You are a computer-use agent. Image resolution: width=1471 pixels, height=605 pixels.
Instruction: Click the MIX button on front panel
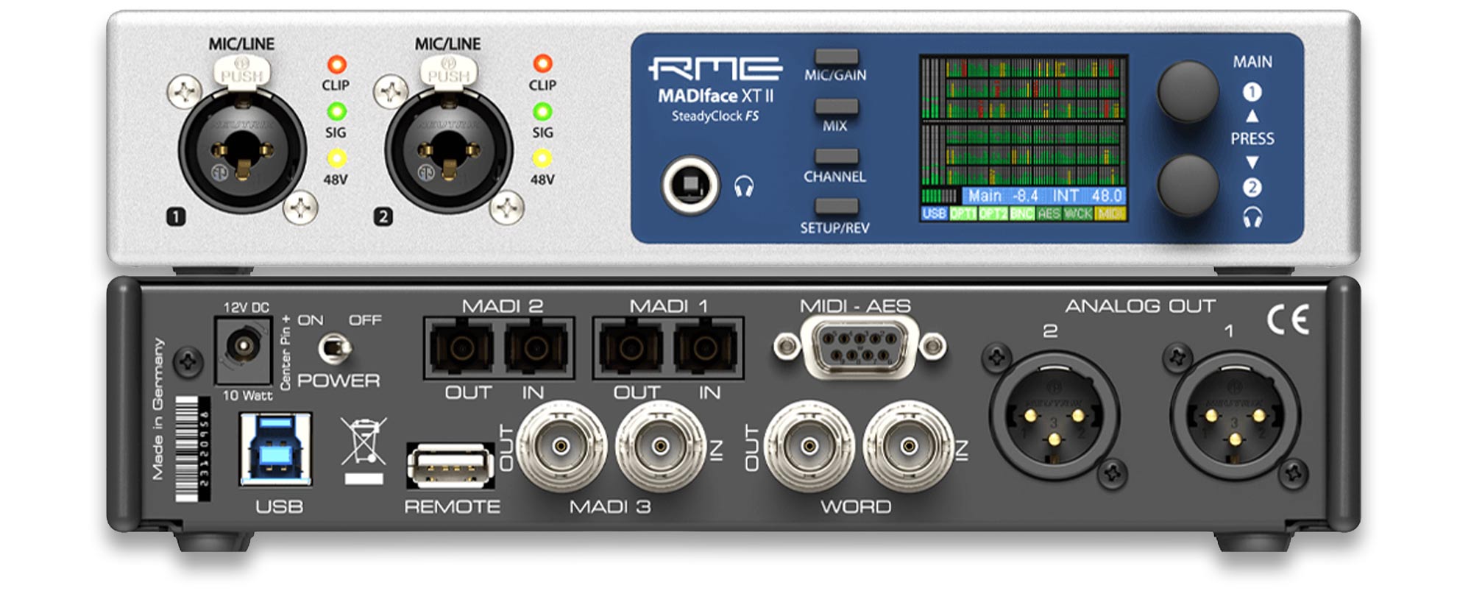[836, 107]
